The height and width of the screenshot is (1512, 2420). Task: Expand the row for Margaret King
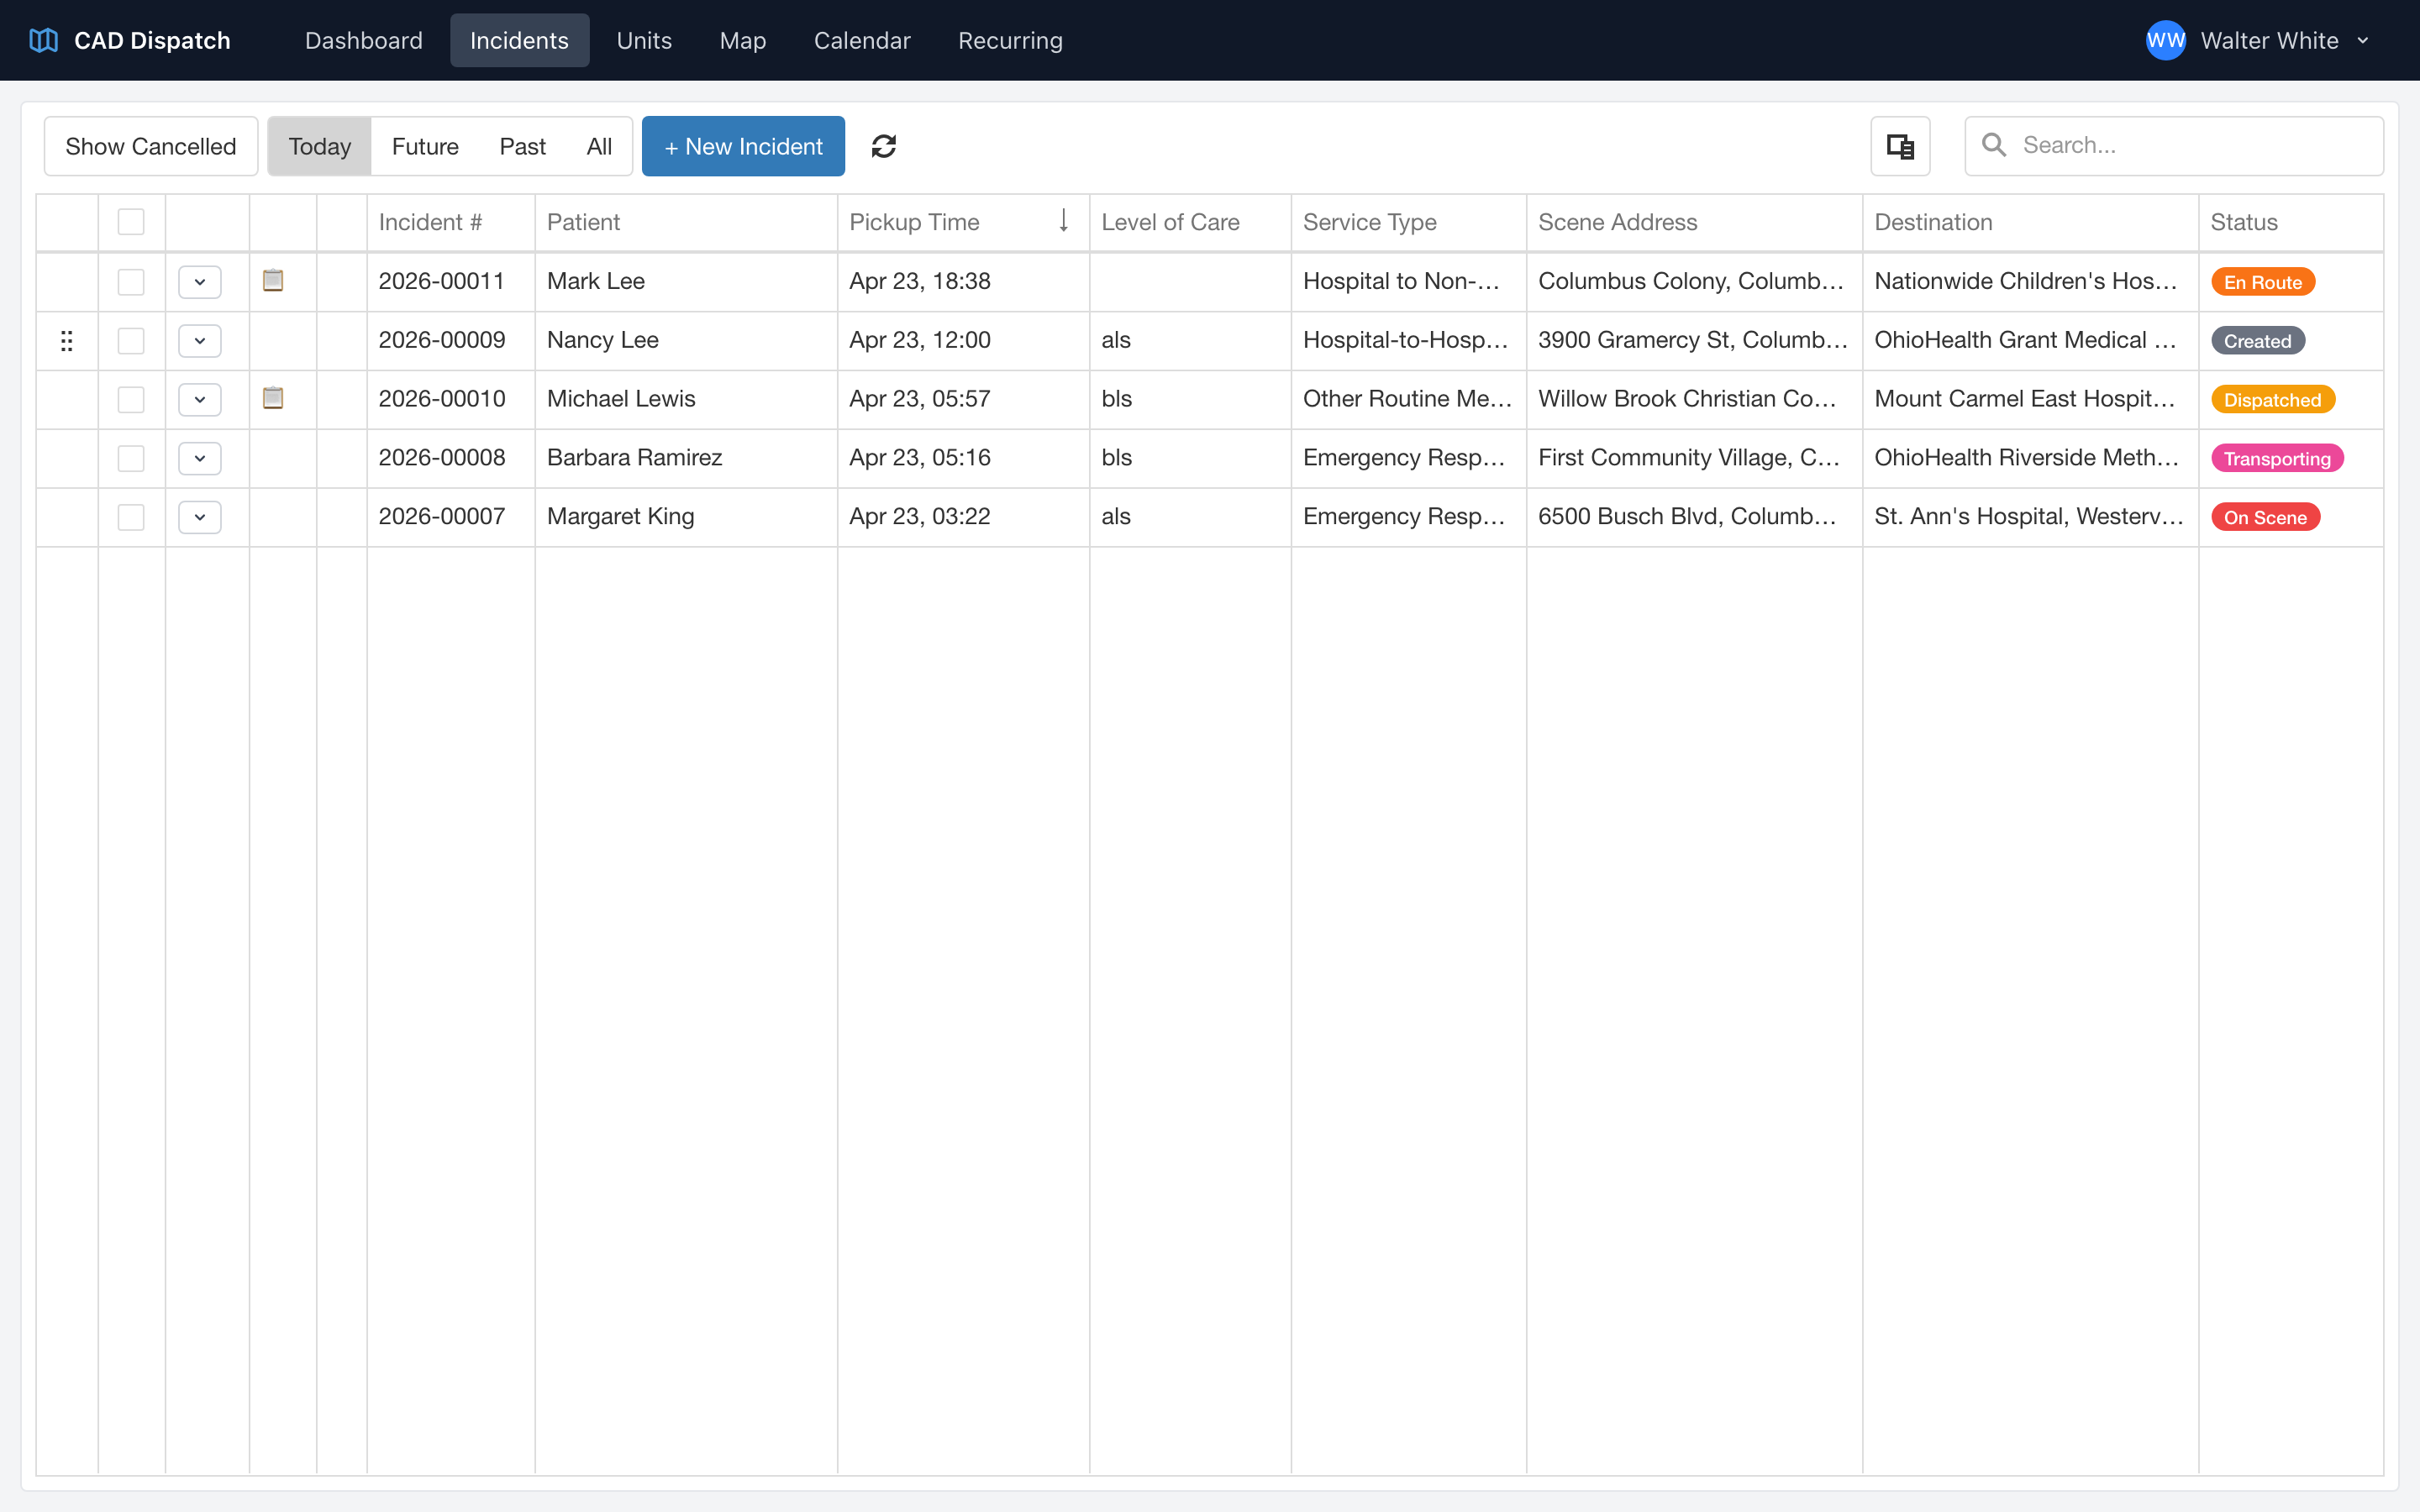click(x=200, y=517)
